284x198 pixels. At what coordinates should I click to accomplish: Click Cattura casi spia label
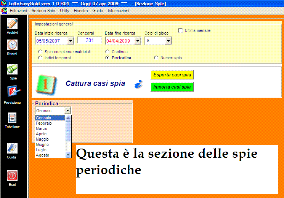pyautogui.click(x=95, y=83)
